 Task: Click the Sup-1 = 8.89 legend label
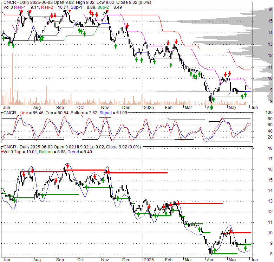click(x=83, y=7)
